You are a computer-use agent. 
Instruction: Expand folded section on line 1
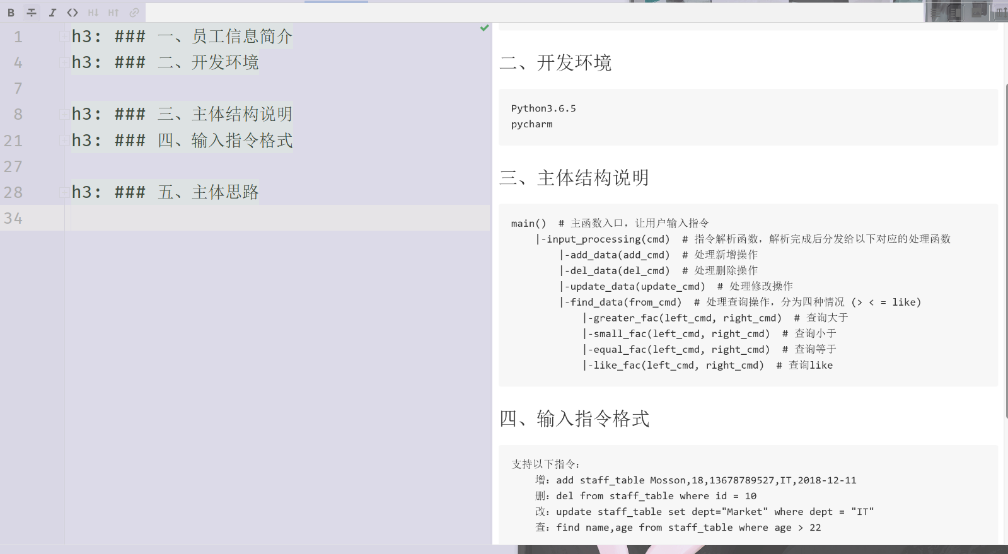64,37
